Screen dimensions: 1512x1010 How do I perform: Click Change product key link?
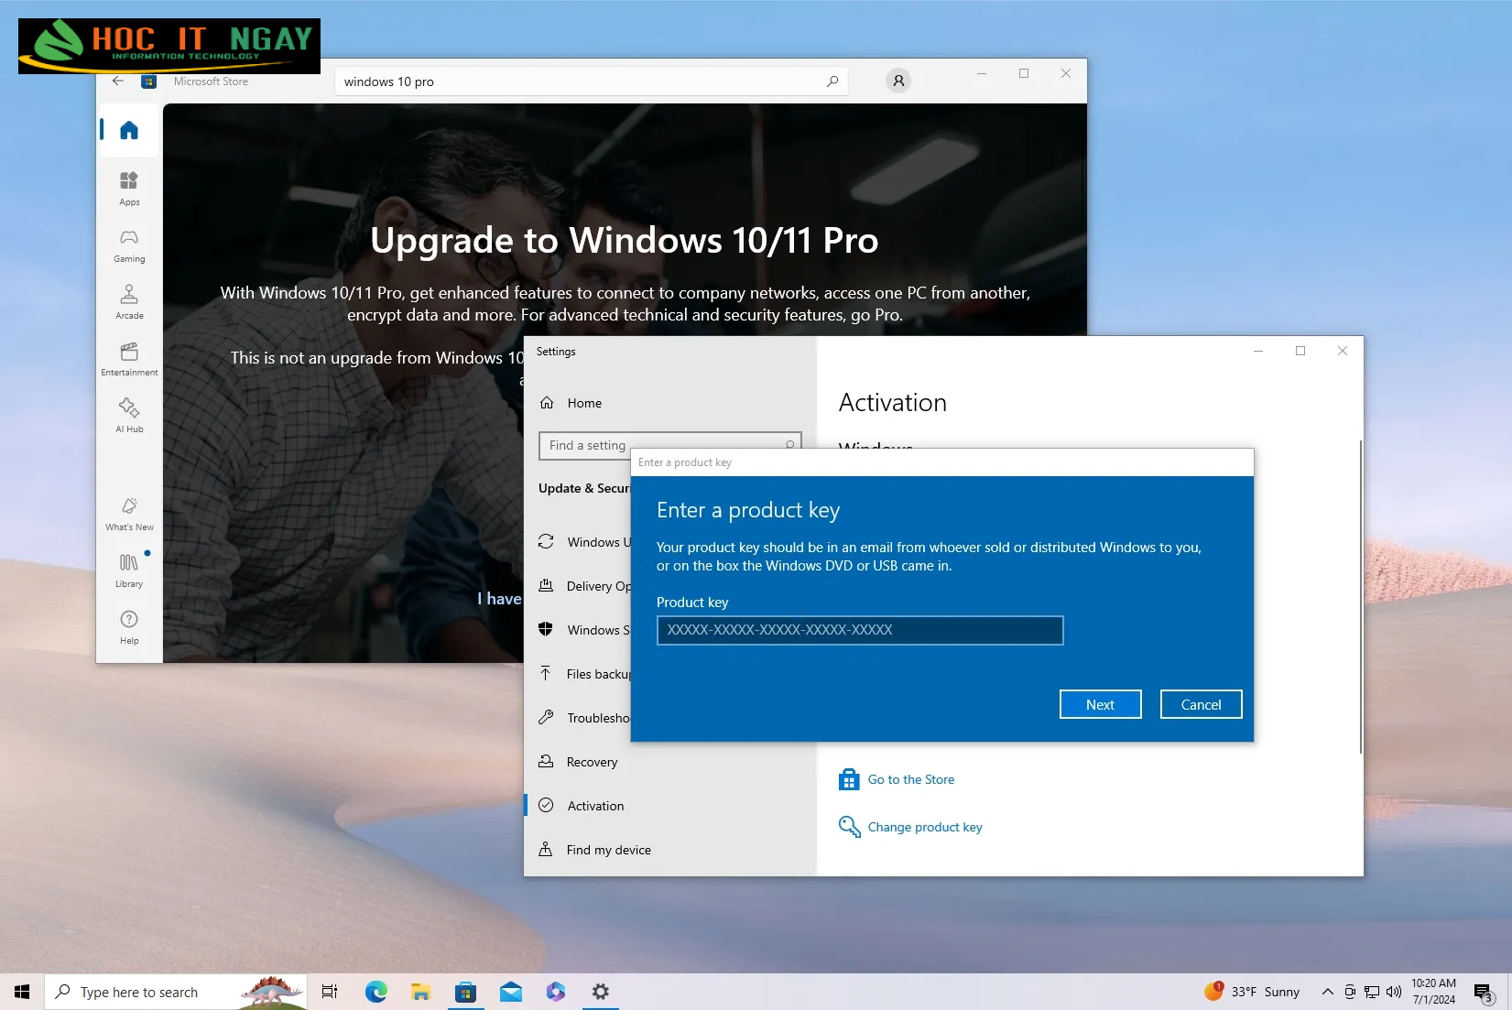point(924,827)
